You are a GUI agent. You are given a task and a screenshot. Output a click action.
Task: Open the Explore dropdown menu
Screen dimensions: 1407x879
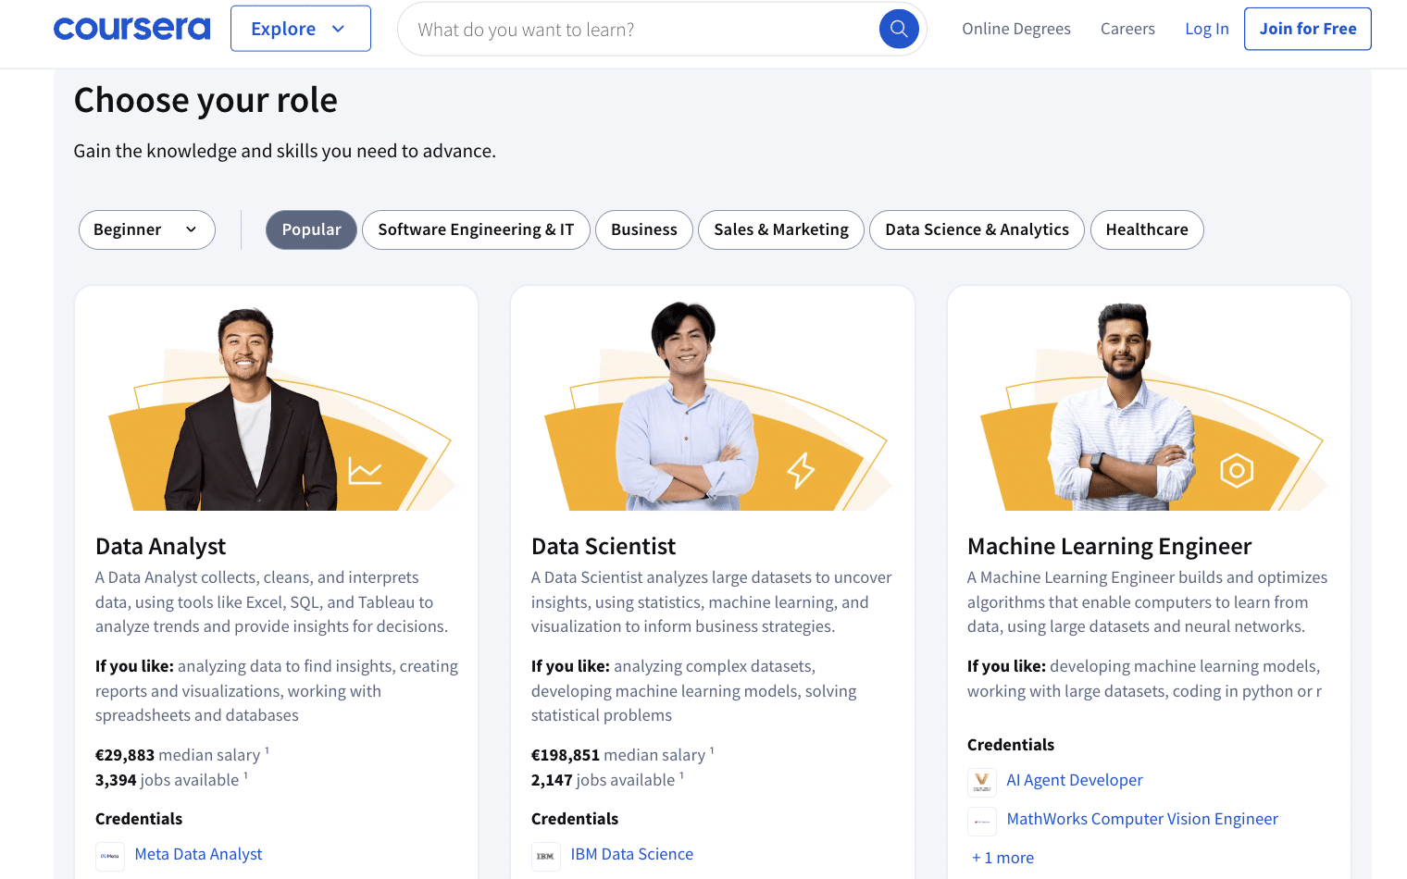pyautogui.click(x=301, y=29)
